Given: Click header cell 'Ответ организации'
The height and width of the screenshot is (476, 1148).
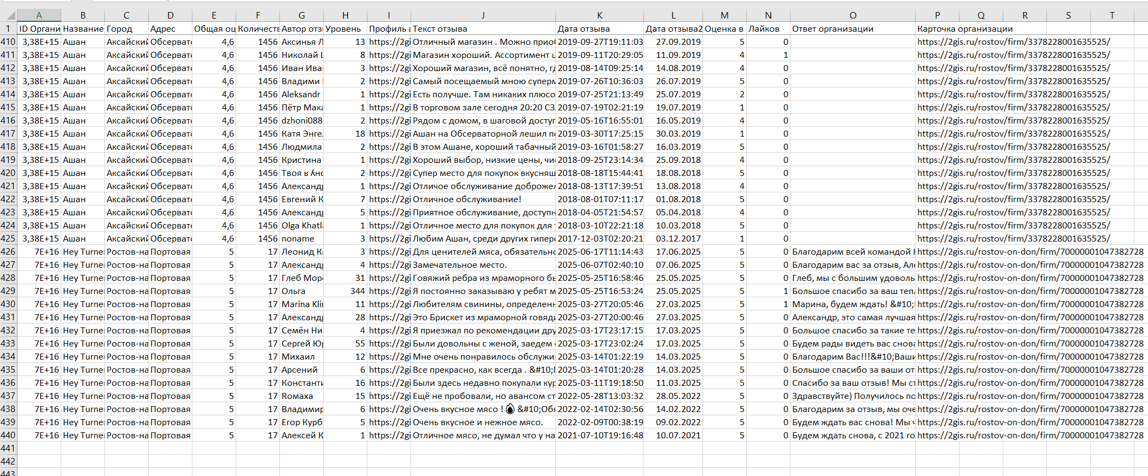Looking at the screenshot, I should pos(853,28).
